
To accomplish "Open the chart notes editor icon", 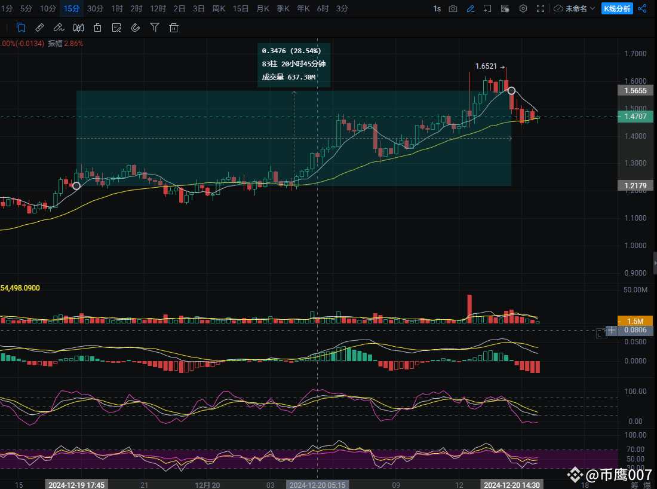I will pos(117,27).
